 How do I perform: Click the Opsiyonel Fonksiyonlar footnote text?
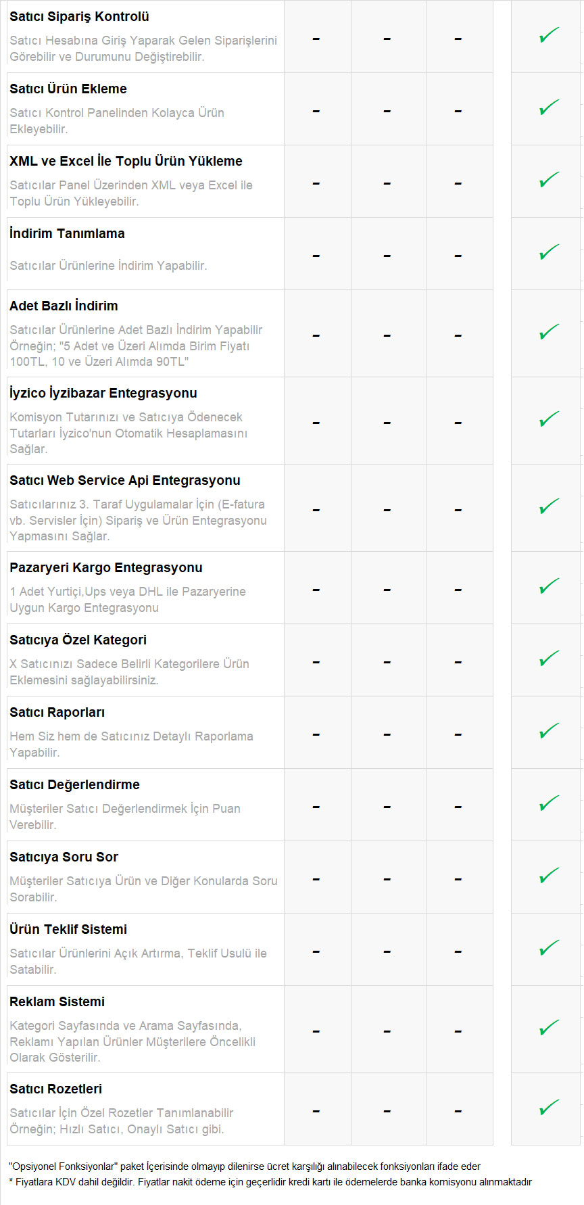tap(245, 1166)
